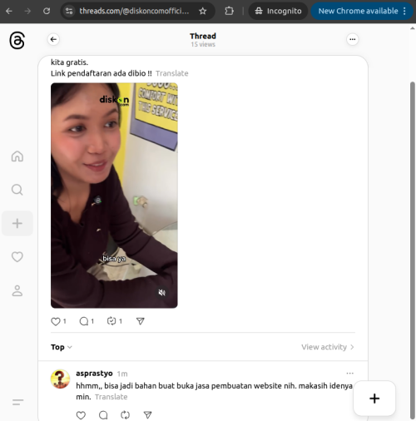Open the thread's more options menu

pos(353,39)
